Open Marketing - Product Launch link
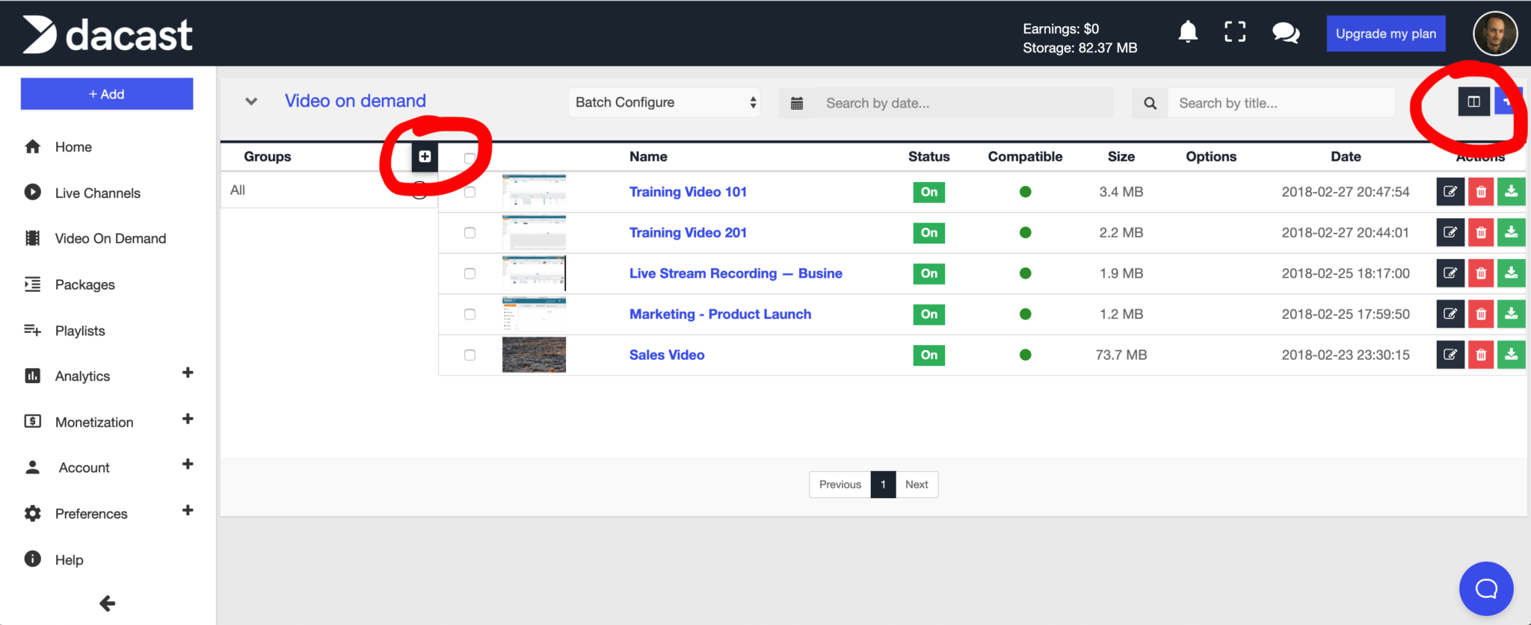 click(x=720, y=314)
